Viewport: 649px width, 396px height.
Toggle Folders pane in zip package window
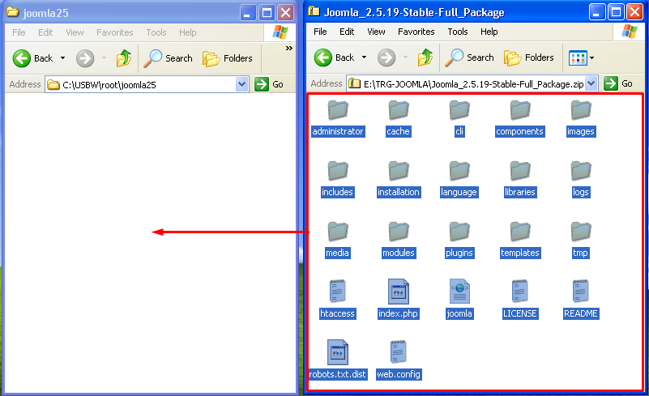pyautogui.click(x=529, y=57)
